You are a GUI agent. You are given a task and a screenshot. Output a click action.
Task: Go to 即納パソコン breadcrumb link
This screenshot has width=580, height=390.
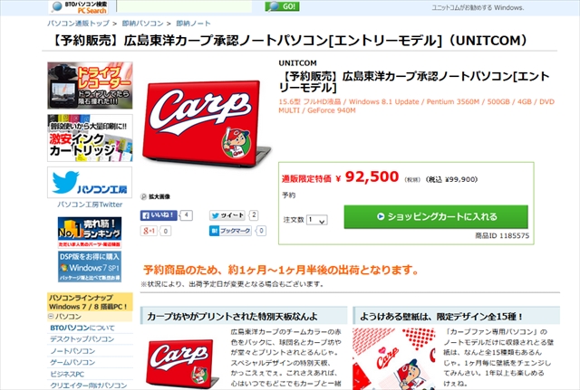coord(143,24)
